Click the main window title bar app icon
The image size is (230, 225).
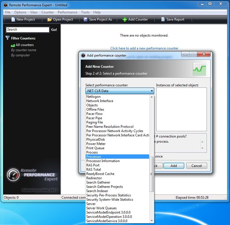click(x=6, y=5)
